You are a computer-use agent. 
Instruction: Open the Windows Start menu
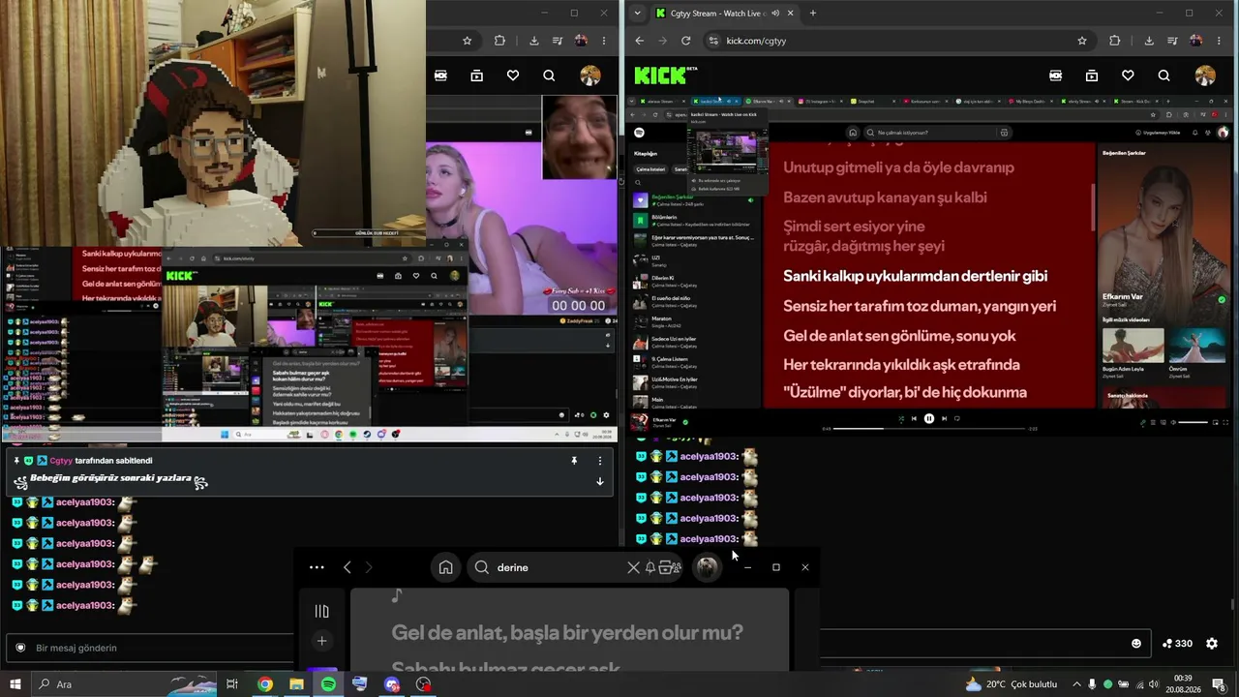pos(15,684)
